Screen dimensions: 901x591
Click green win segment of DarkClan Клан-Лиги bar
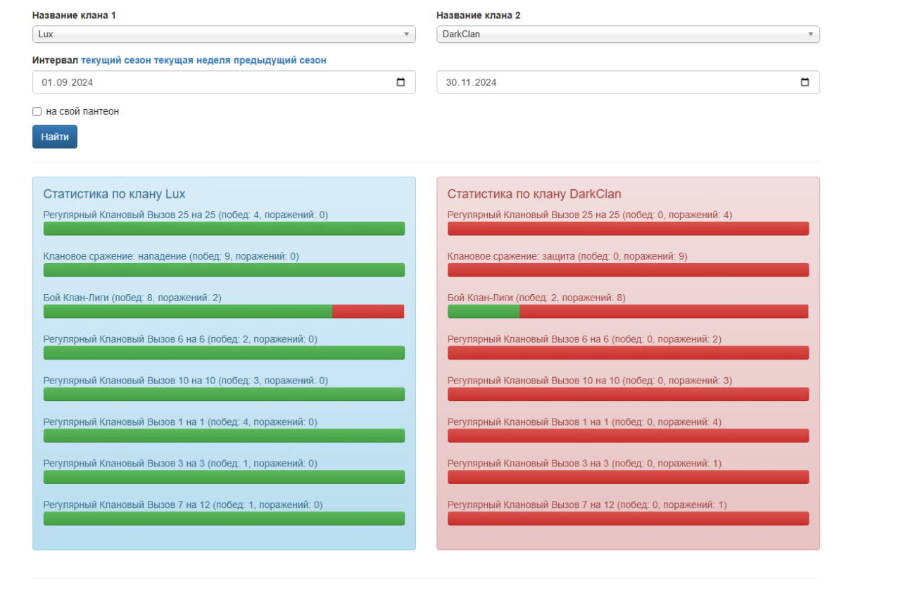(484, 312)
